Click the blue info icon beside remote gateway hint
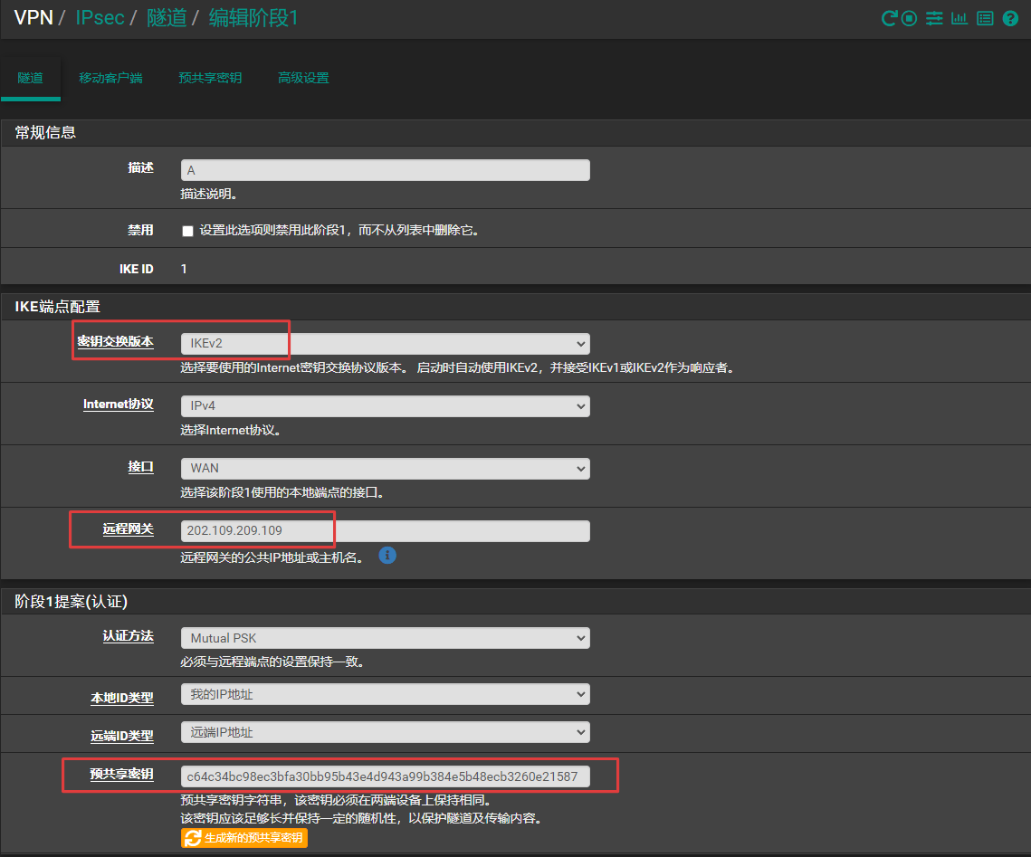Viewport: 1031px width, 857px height. point(387,556)
